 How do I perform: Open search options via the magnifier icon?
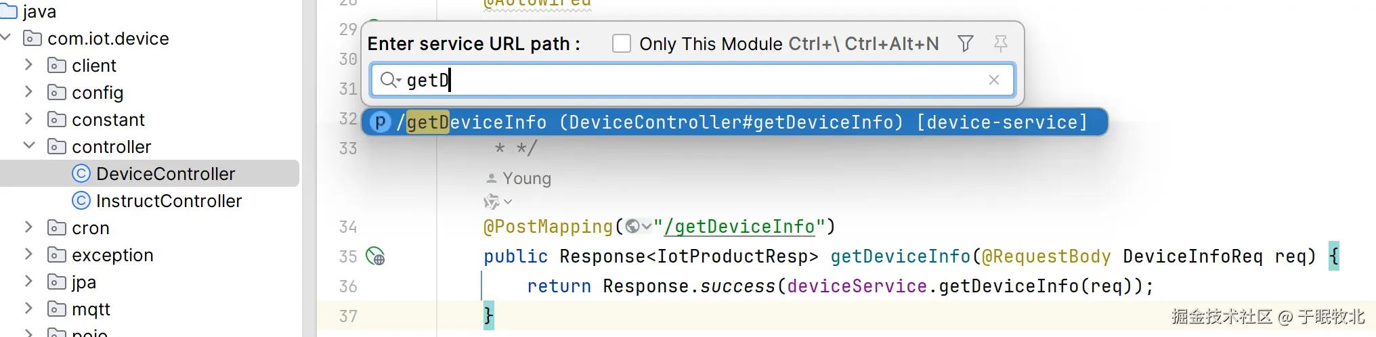coord(389,80)
